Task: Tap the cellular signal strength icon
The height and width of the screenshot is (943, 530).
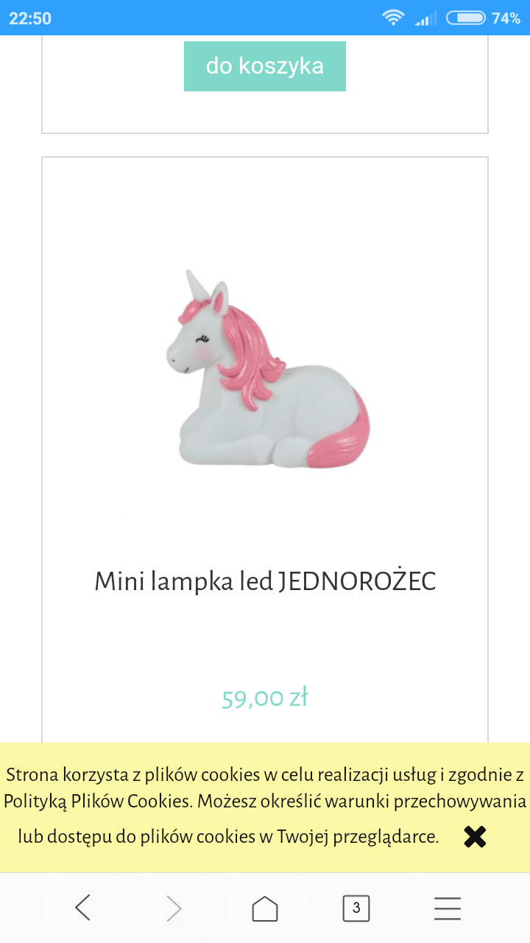Action: pyautogui.click(x=425, y=18)
